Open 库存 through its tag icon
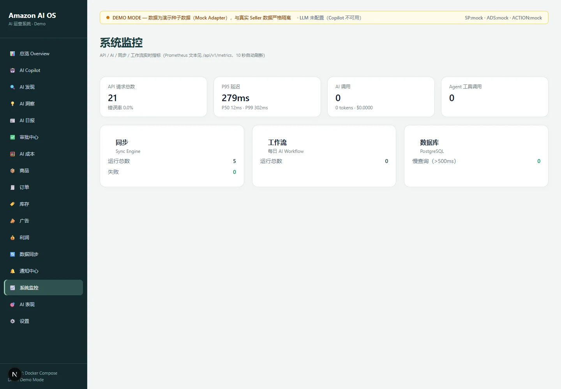 point(12,204)
